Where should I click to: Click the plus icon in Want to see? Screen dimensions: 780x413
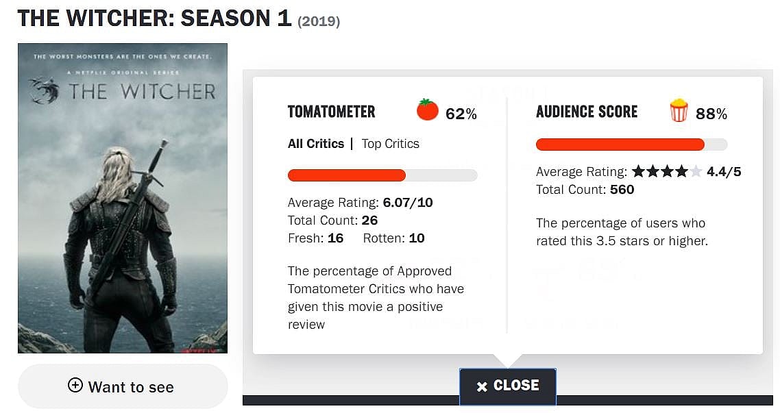[75, 386]
